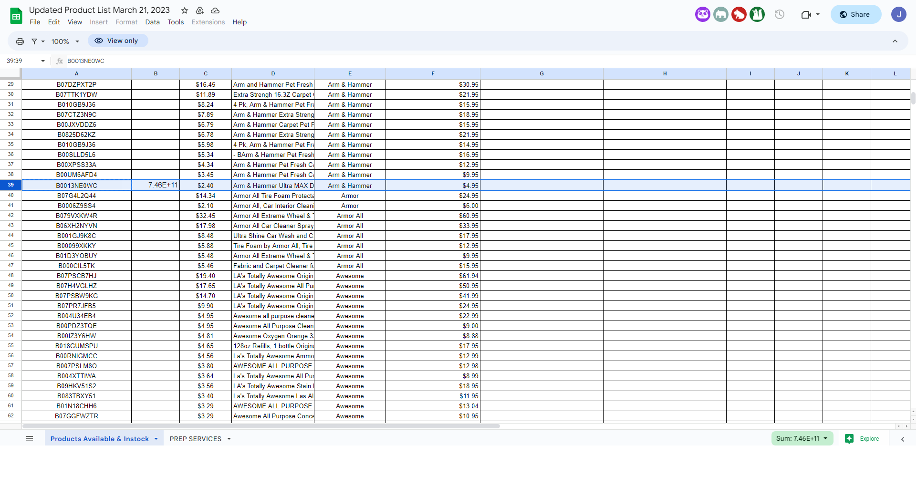Open the Name box dropdown arrow
Viewport: 917px width, 497px height.
(x=43, y=61)
